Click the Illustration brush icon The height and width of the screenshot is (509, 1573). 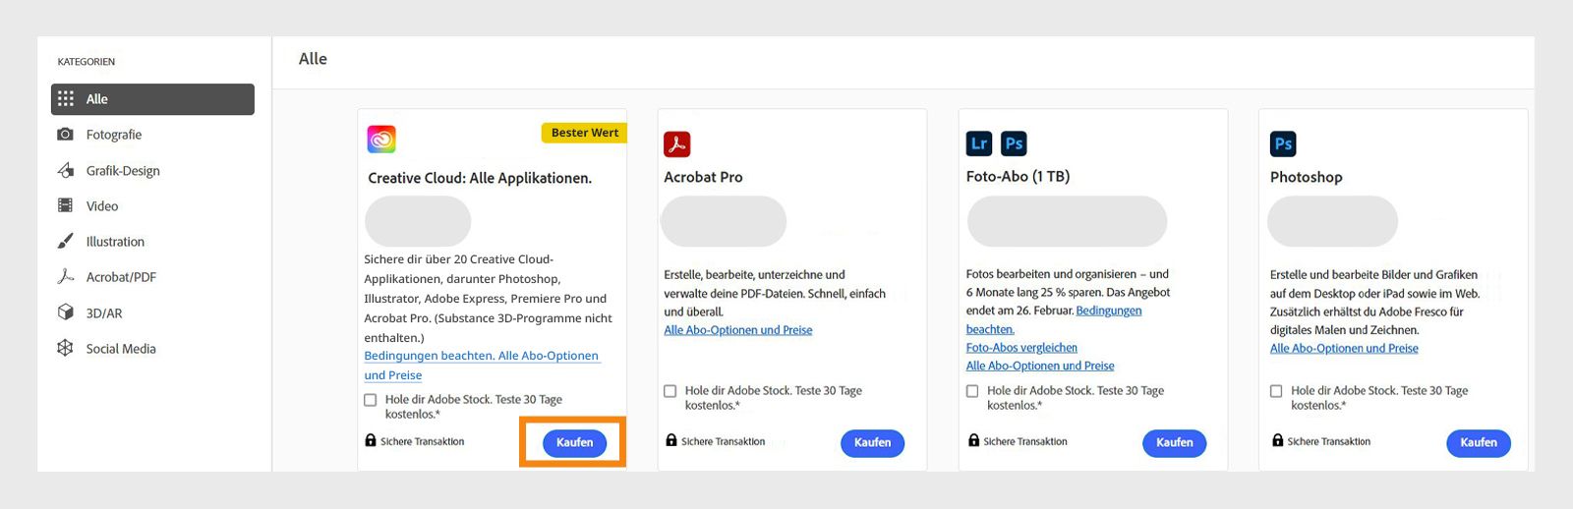[x=65, y=242]
